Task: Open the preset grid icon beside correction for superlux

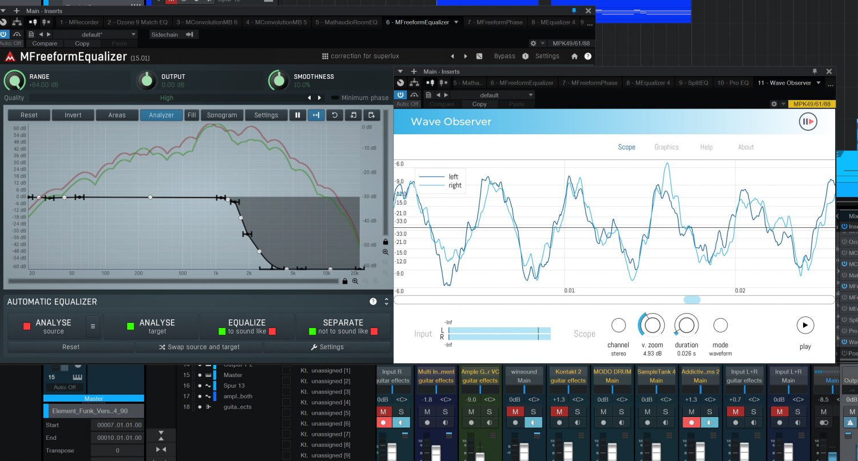Action: [325, 56]
